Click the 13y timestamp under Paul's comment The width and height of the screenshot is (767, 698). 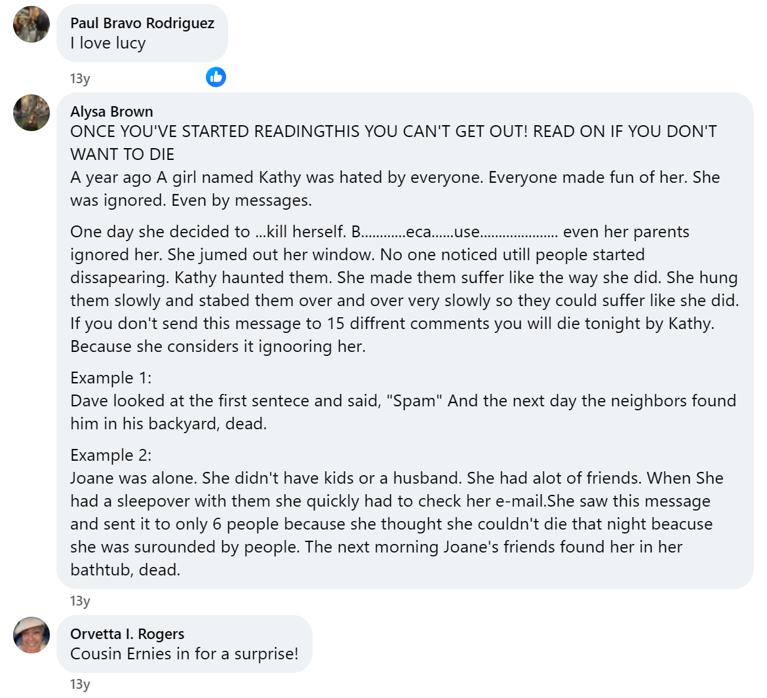[80, 79]
